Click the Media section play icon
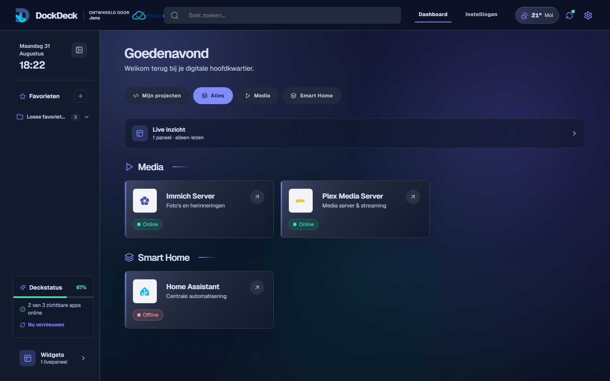The width and height of the screenshot is (610, 381). 129,167
